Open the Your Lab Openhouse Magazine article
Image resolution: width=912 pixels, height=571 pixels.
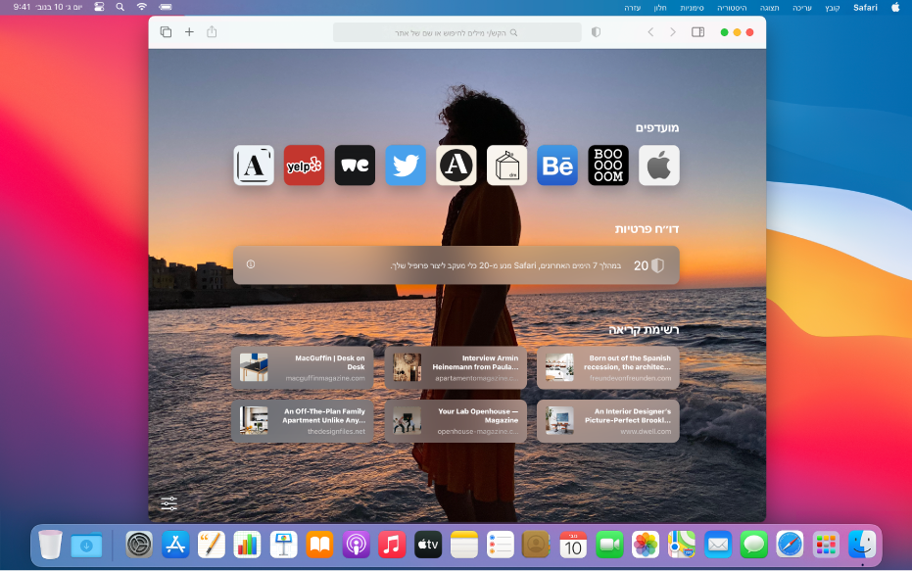456,420
